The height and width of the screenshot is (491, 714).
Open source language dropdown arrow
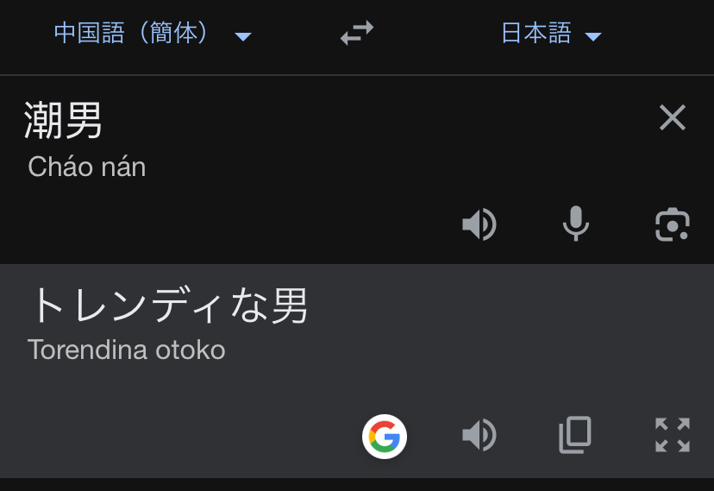tap(243, 36)
